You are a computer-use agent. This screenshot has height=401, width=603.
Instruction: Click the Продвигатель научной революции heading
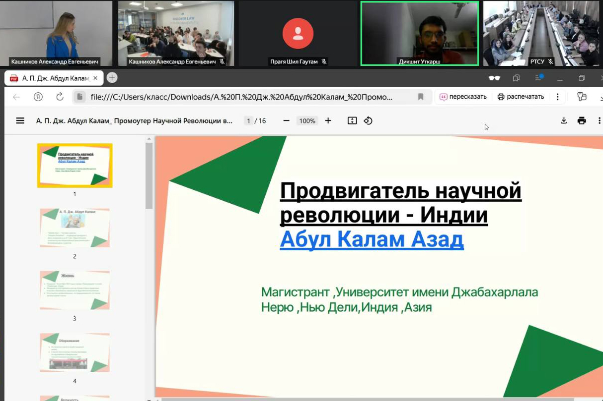pyautogui.click(x=400, y=203)
